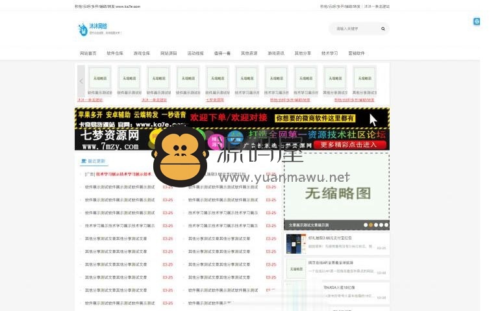Click the 沐沐一条龙建站 link in top bar

click(x=377, y=6)
